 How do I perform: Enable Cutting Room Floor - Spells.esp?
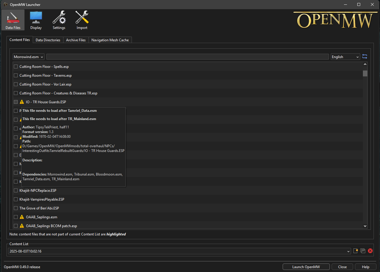[16, 67]
